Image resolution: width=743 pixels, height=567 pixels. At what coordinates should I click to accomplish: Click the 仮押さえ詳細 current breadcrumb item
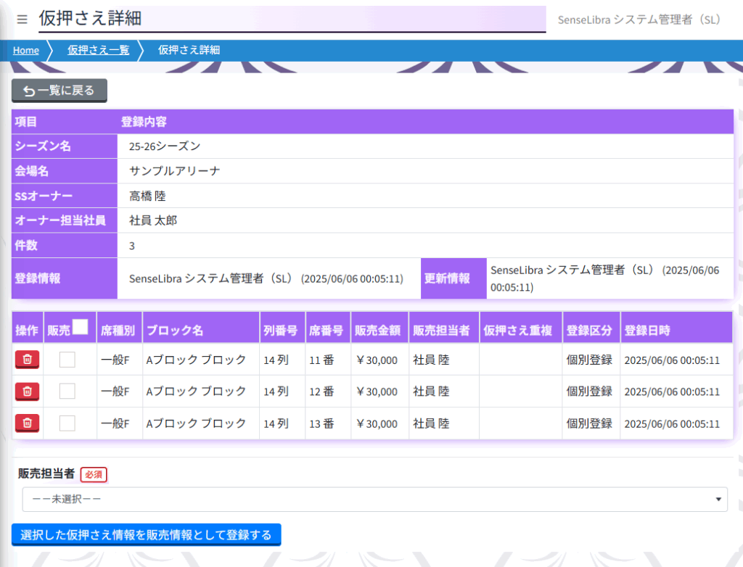pyautogui.click(x=189, y=50)
